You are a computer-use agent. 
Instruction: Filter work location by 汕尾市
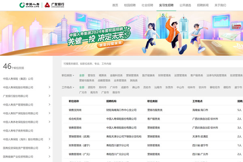[158, 87]
